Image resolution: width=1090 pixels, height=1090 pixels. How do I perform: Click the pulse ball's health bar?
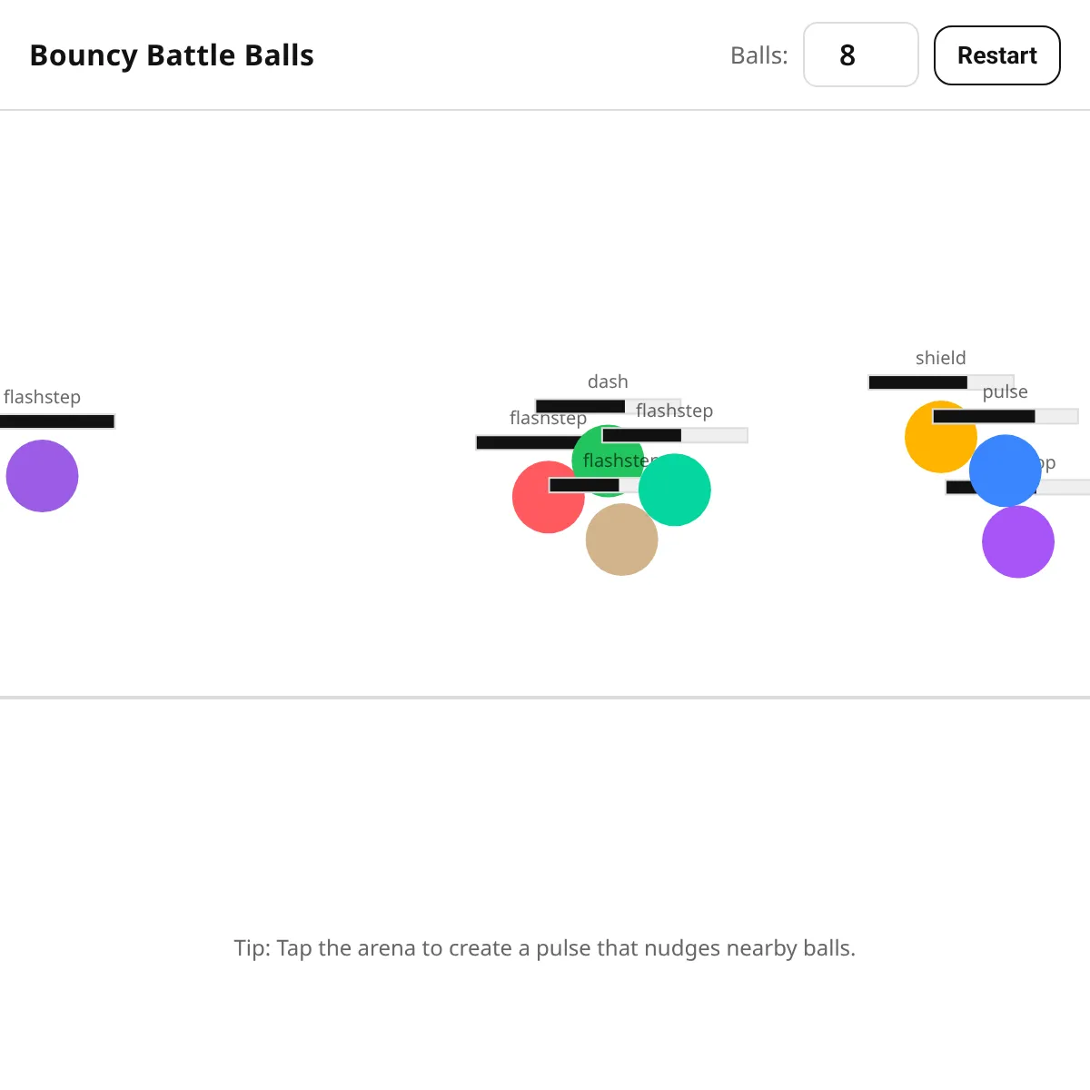point(1006,416)
